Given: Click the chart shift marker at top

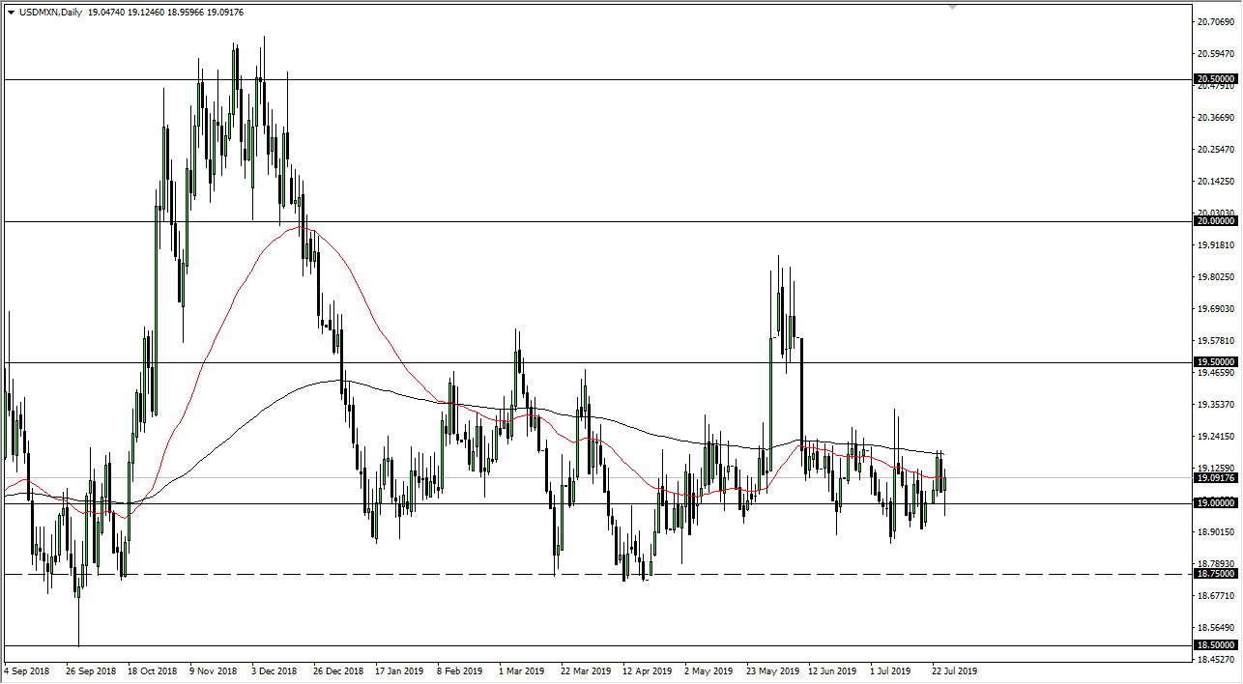Looking at the screenshot, I should click(x=953, y=7).
